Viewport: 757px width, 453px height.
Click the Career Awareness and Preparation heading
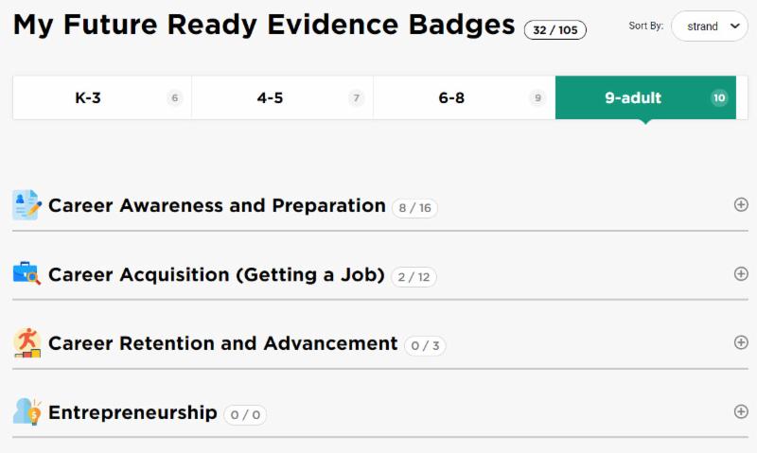pyautogui.click(x=217, y=205)
